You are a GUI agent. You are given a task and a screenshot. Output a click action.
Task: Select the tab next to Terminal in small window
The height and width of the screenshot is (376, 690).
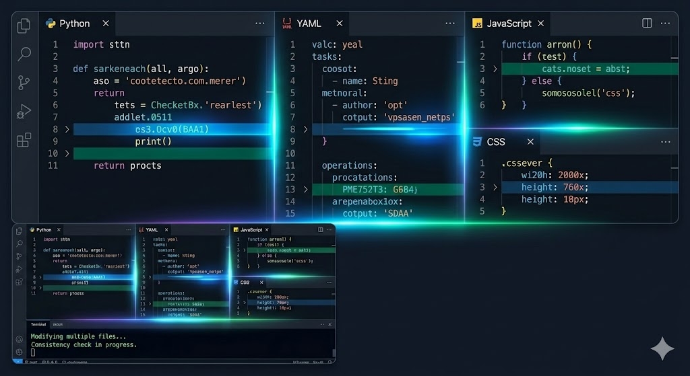[x=58, y=325]
